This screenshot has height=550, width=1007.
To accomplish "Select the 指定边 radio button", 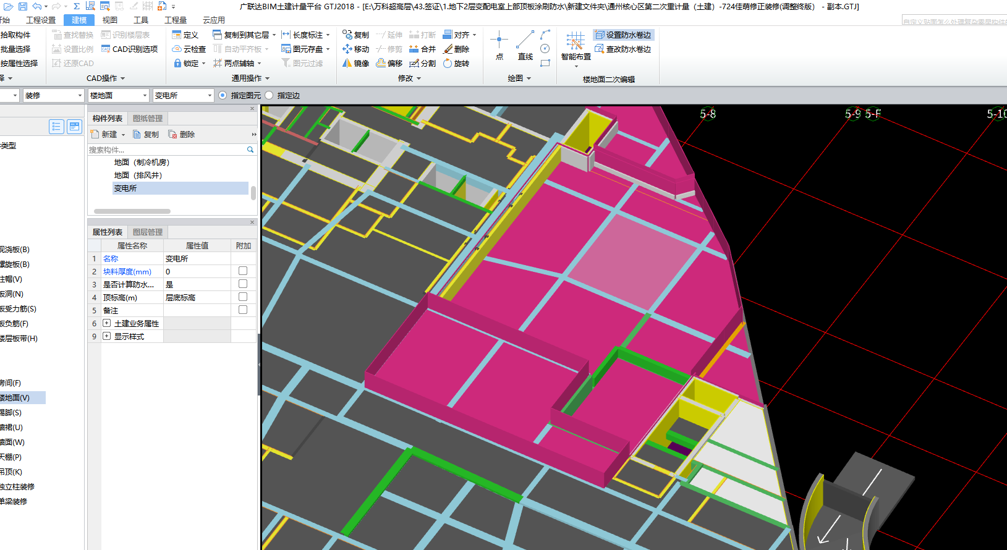I will (269, 95).
